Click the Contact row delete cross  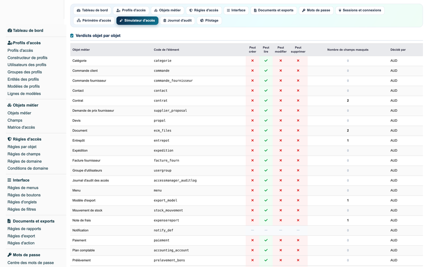coord(298,91)
